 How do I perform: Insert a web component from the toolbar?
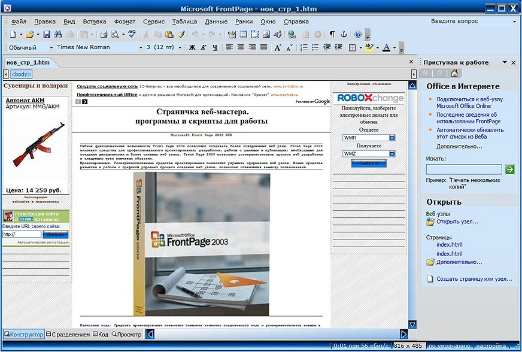[x=232, y=34]
